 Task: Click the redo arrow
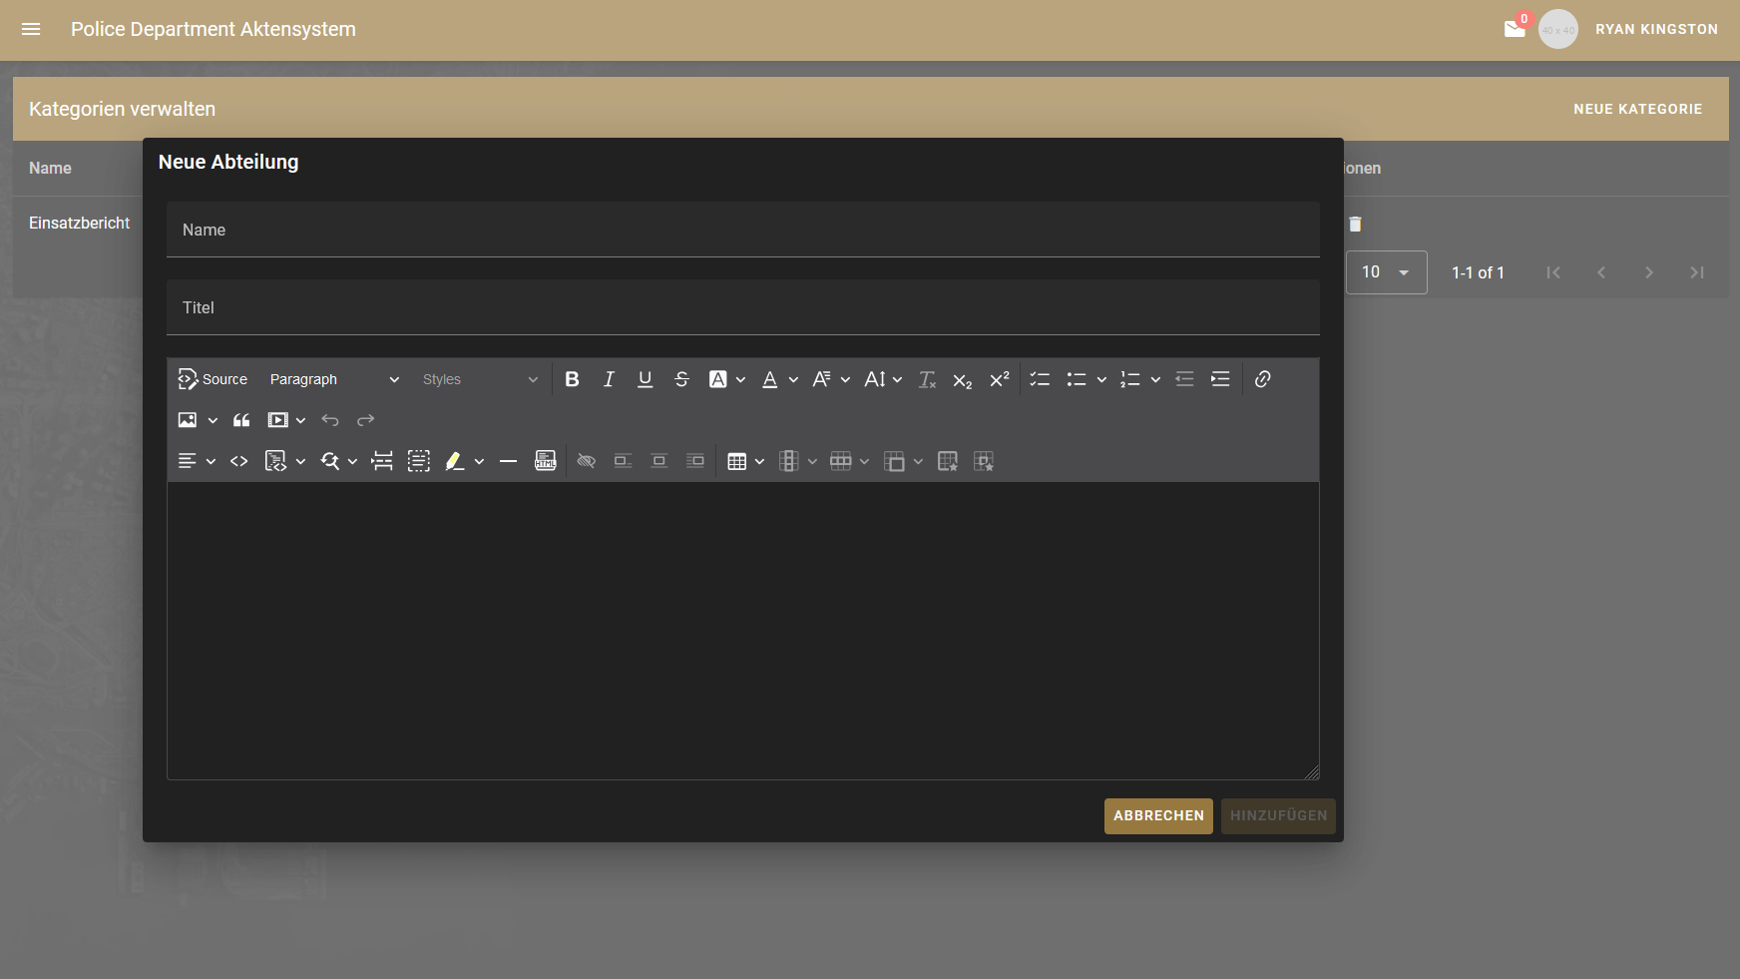click(x=366, y=420)
